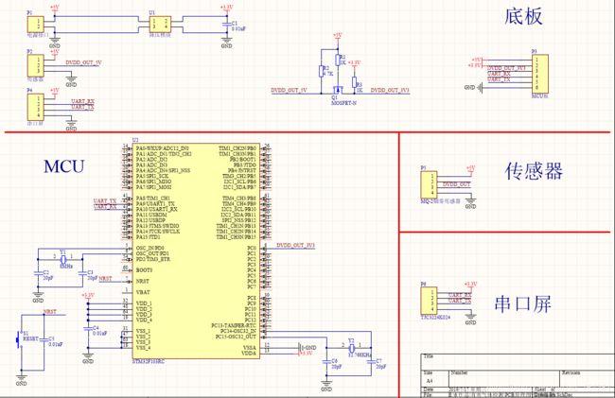Select capacitor C5 beside RESET switch

coord(44,339)
